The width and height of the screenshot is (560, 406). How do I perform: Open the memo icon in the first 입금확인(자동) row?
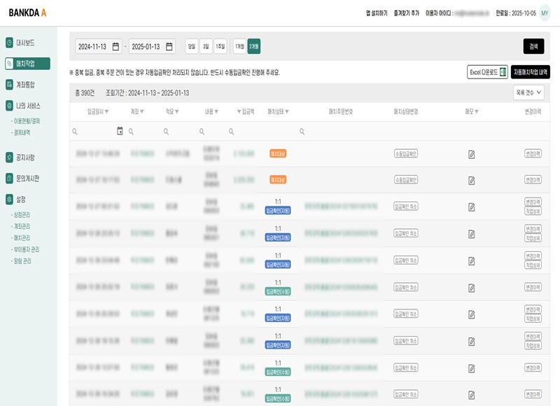(x=471, y=207)
